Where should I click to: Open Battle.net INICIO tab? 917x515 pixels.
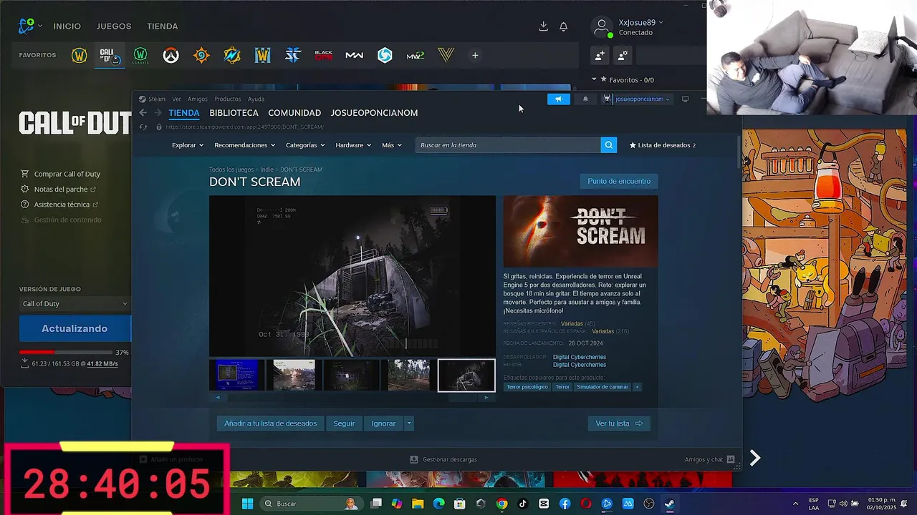coord(67,26)
